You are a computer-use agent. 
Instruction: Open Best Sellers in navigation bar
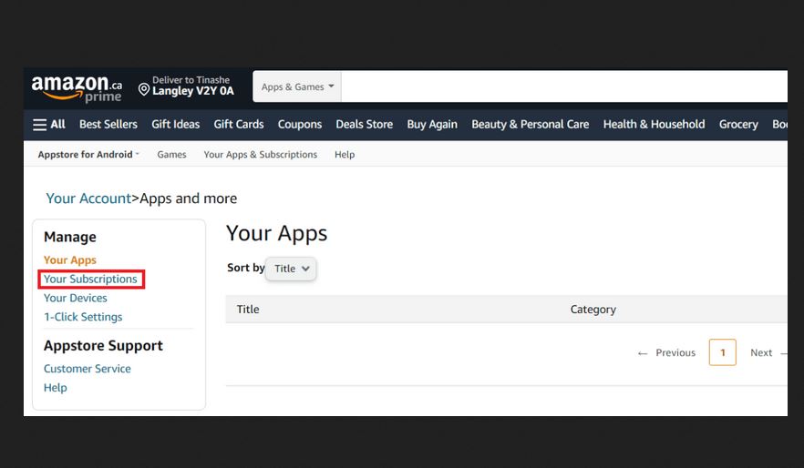tap(108, 125)
